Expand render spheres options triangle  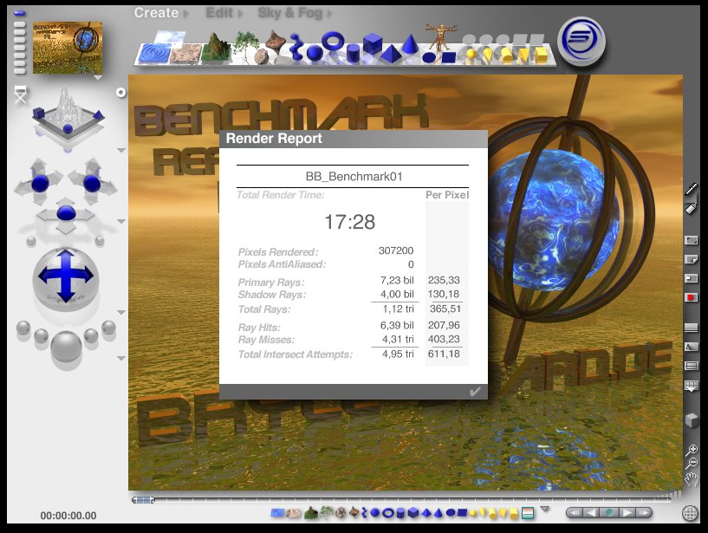(x=121, y=358)
